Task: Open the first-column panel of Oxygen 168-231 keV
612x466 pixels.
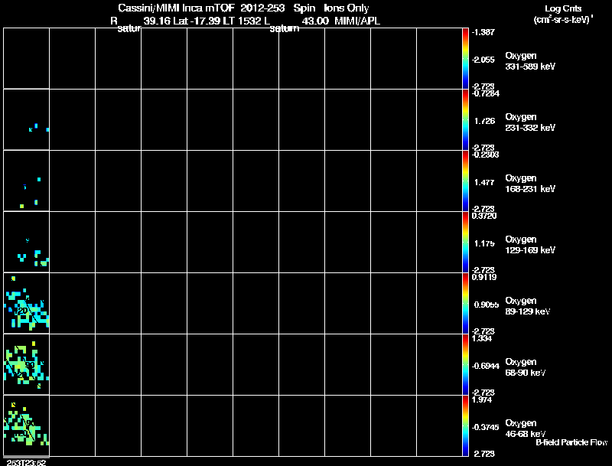Action: click(x=27, y=181)
